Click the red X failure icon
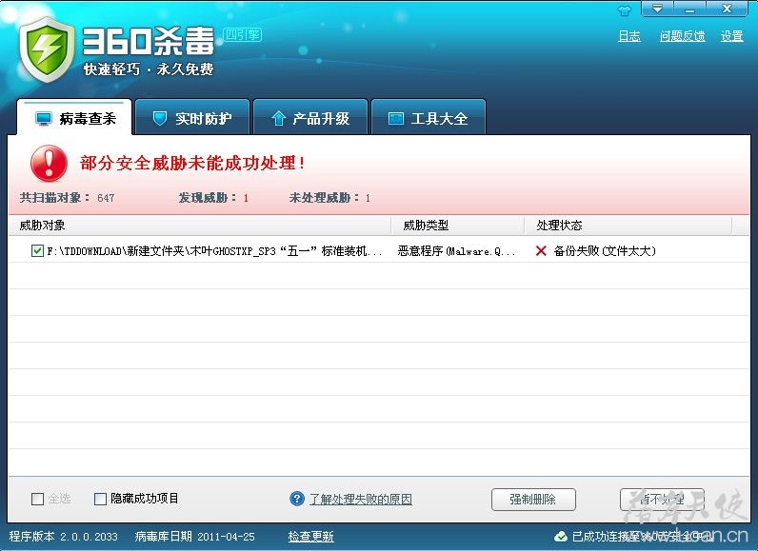 coord(541,250)
